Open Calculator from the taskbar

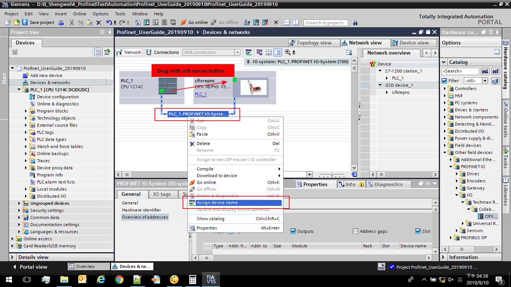(x=192, y=280)
